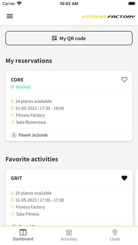The width and height of the screenshot is (138, 245).
Task: Tap the 25 places available person icon
Action: click(12, 193)
